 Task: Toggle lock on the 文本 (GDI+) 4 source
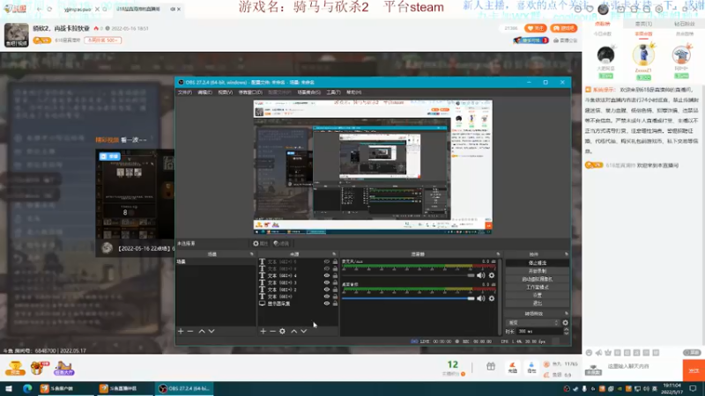click(335, 275)
